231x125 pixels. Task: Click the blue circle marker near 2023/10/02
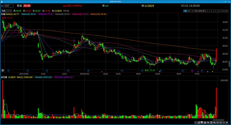pyautogui.click(x=28, y=71)
